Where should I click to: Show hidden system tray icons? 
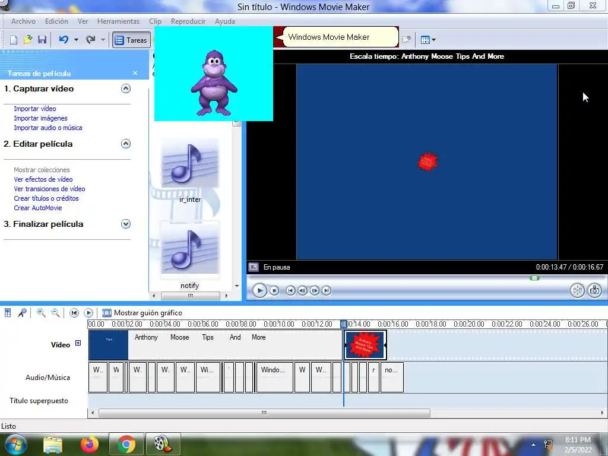(x=534, y=445)
